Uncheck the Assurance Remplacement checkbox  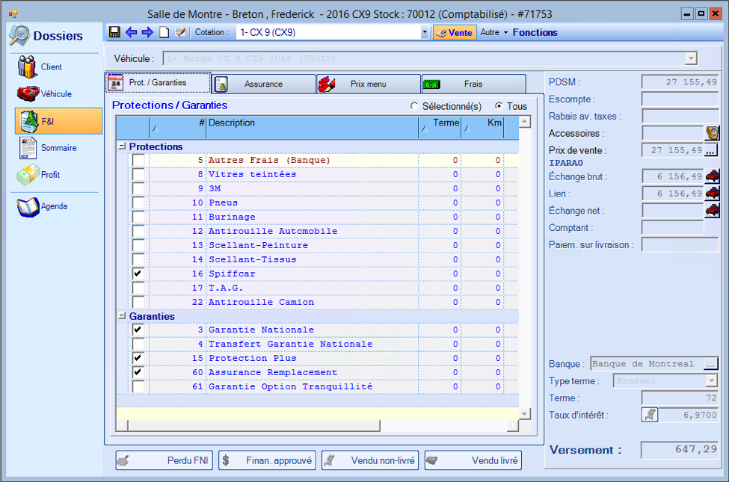pyautogui.click(x=138, y=372)
